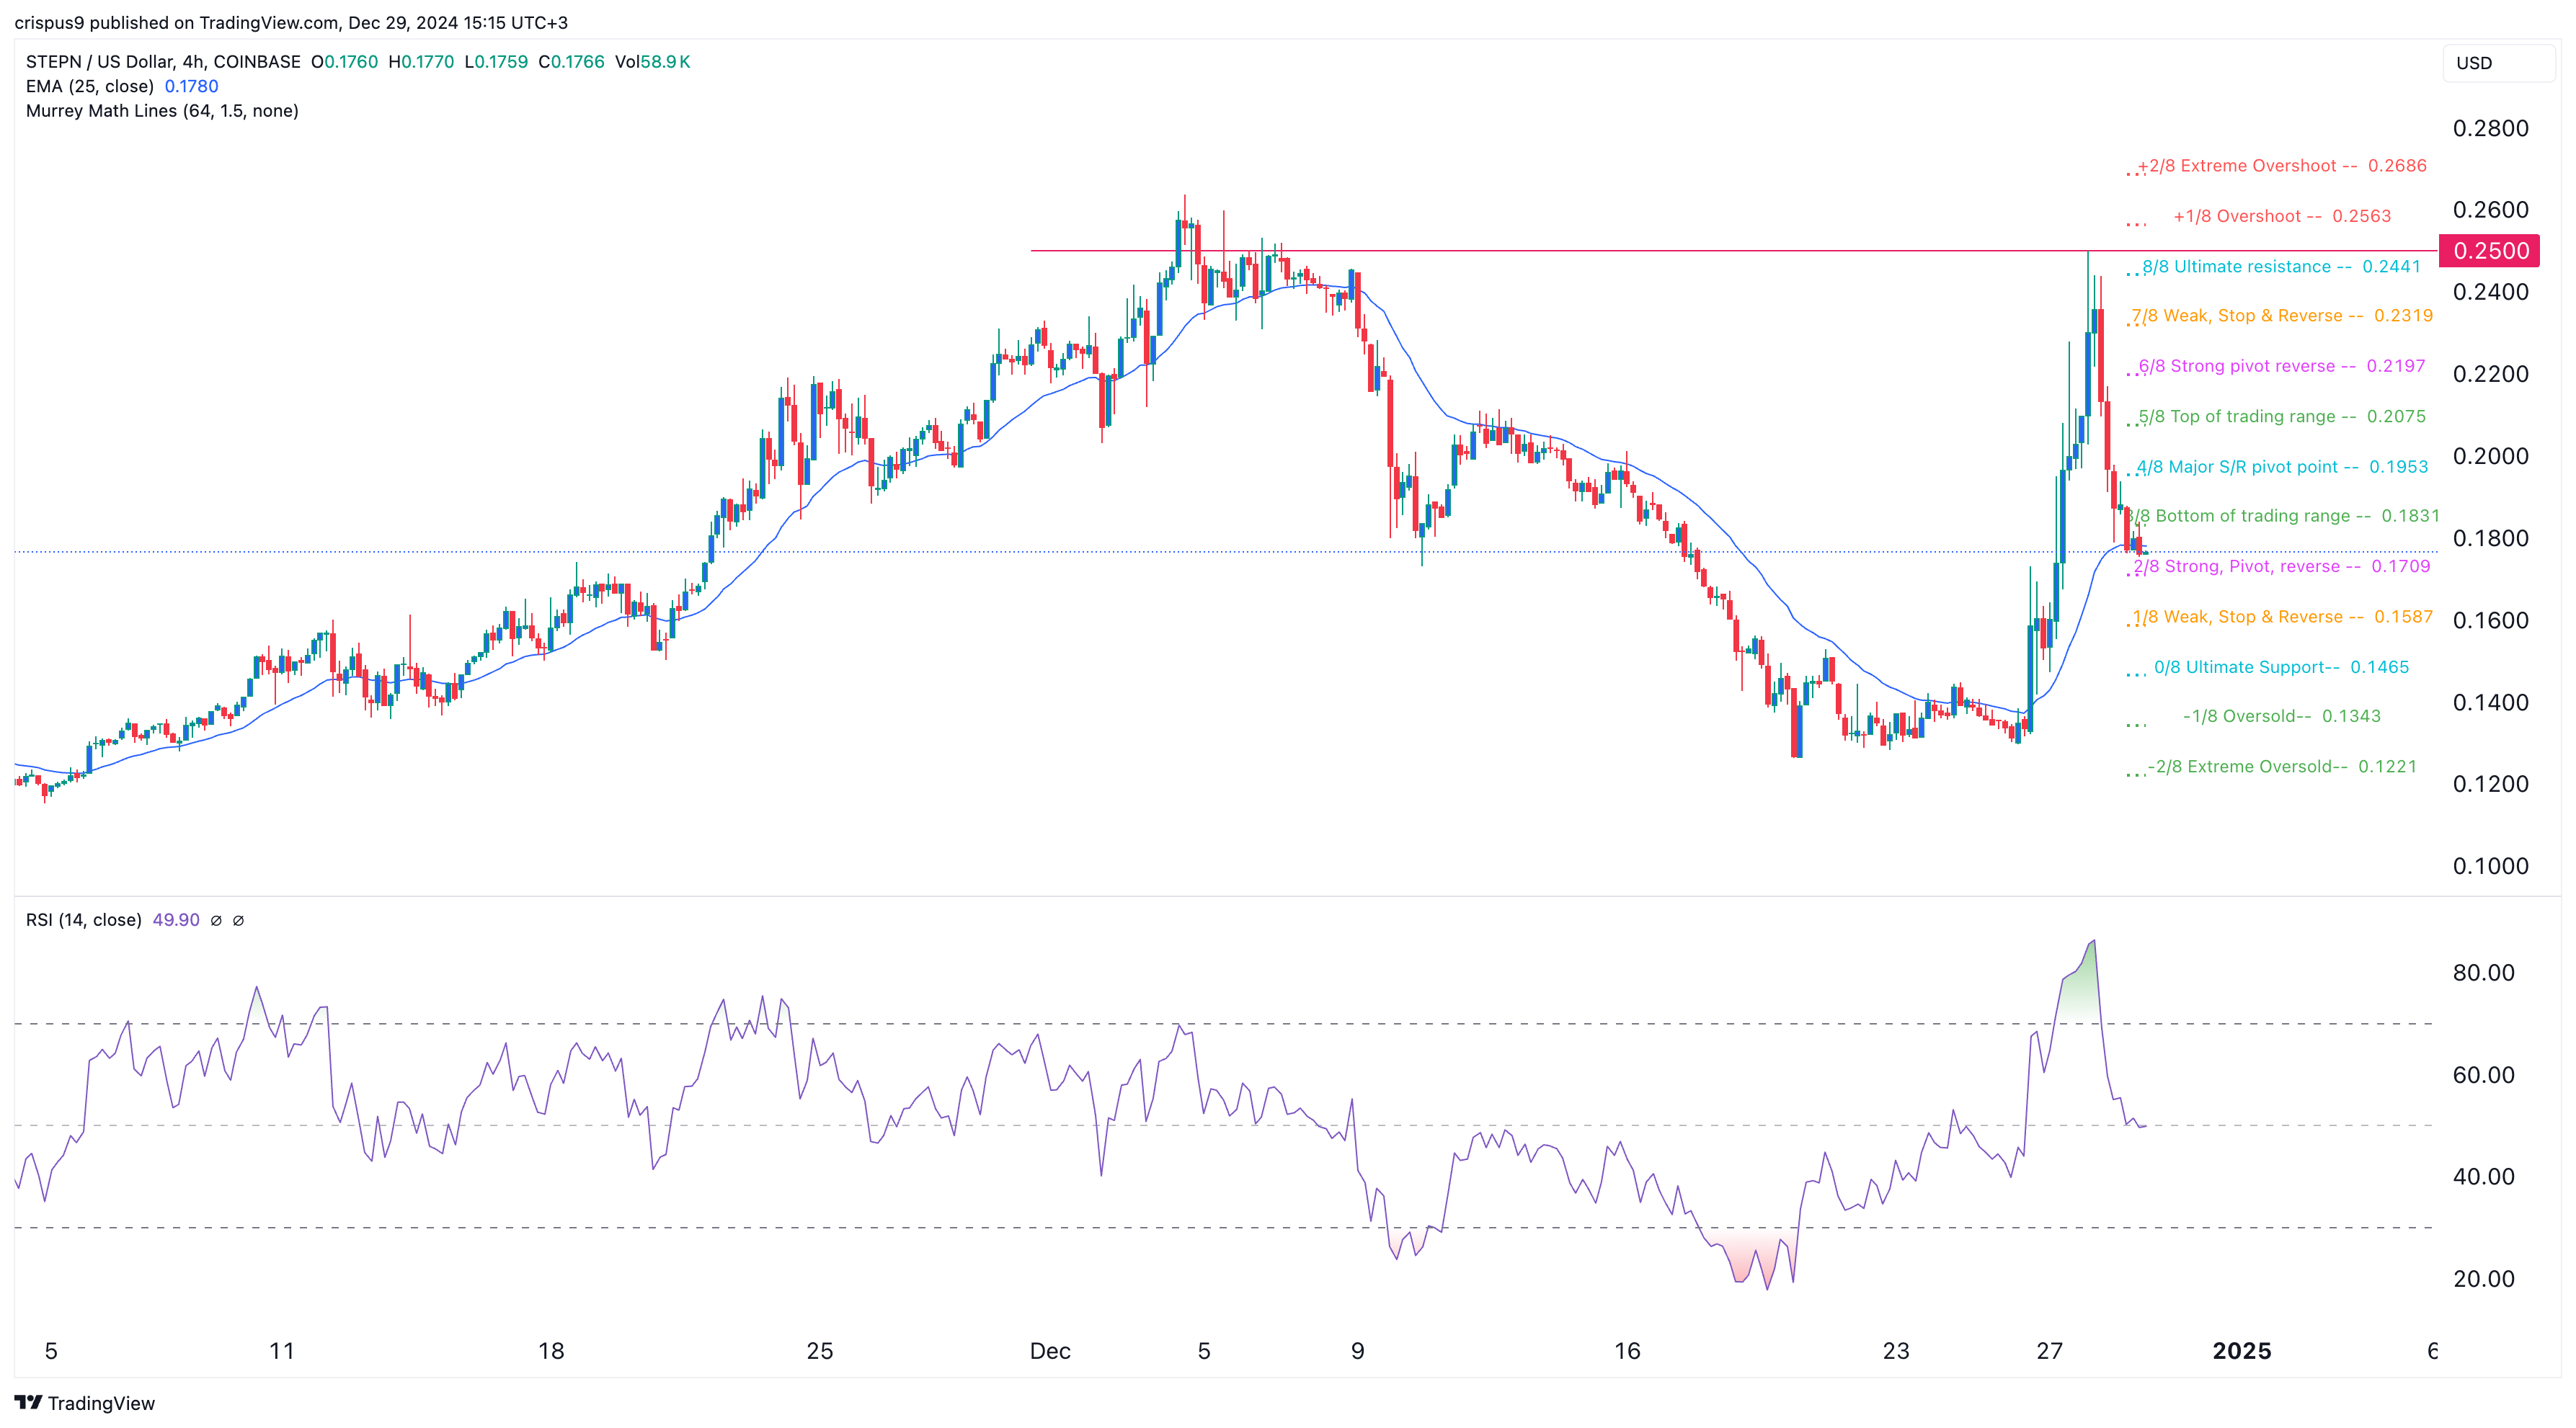Screen dimensions: 2576x1428
Task: Click the RSI 40.00 axis label
Action: (2483, 1176)
